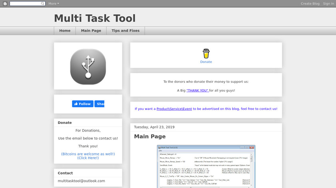This screenshot has height=188, width=336.
Task: Open the Tips and Fixes tab
Action: tap(126, 31)
